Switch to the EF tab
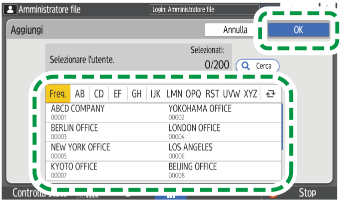This screenshot has height=202, width=345. point(118,94)
